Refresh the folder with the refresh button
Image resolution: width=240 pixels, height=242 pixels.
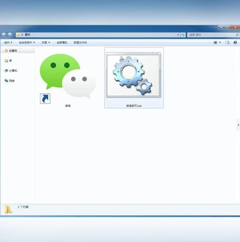click(183, 35)
